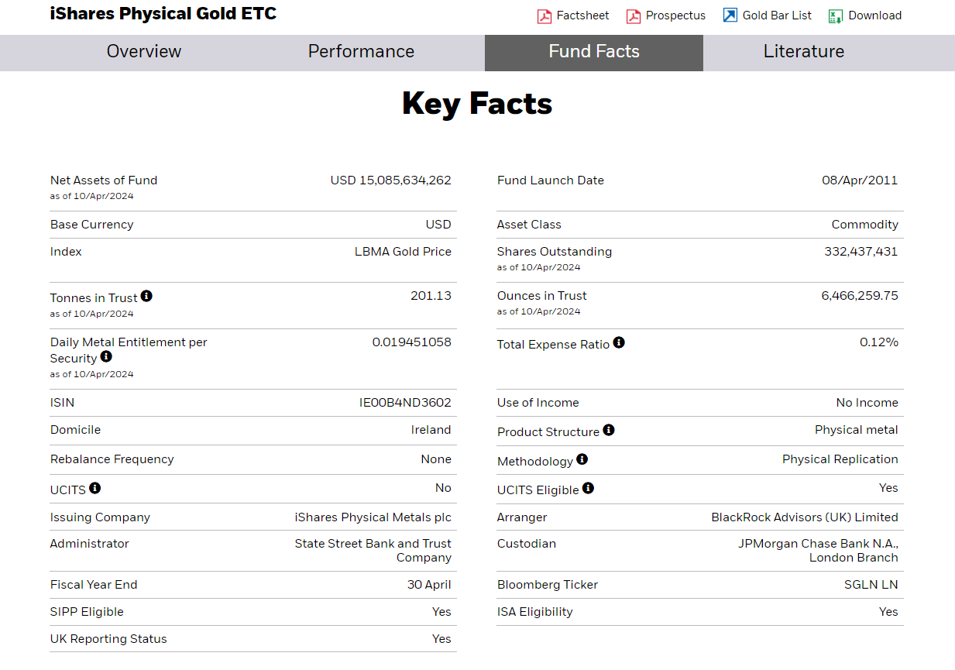
Task: Click the info icon next to Tonnes in Trust
Action: [x=146, y=296]
